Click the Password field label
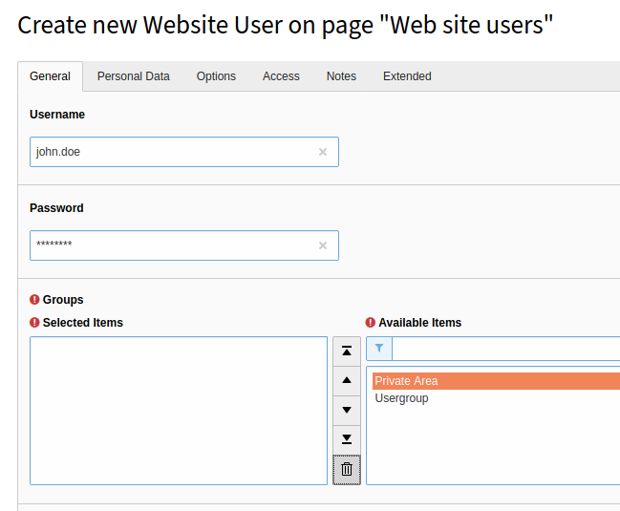Screen dimensions: 620x511 [56, 208]
